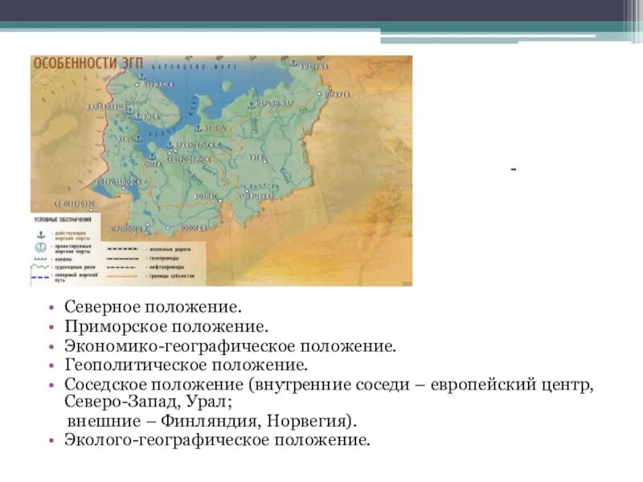Click the anchor icon at Нарьян-Мар
Screen dimensions: 643x482
tap(251, 105)
